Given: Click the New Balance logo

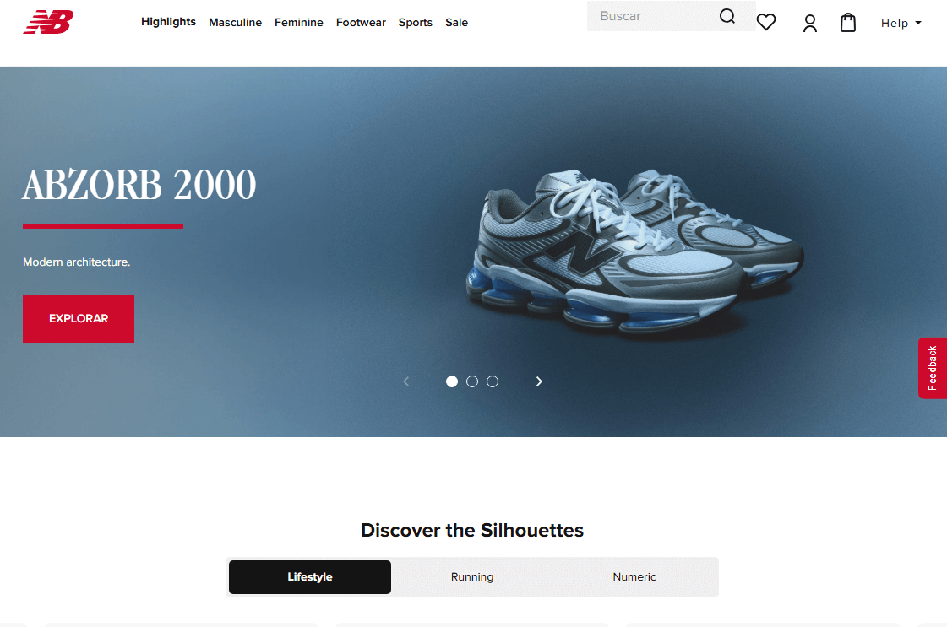Looking at the screenshot, I should tap(48, 22).
